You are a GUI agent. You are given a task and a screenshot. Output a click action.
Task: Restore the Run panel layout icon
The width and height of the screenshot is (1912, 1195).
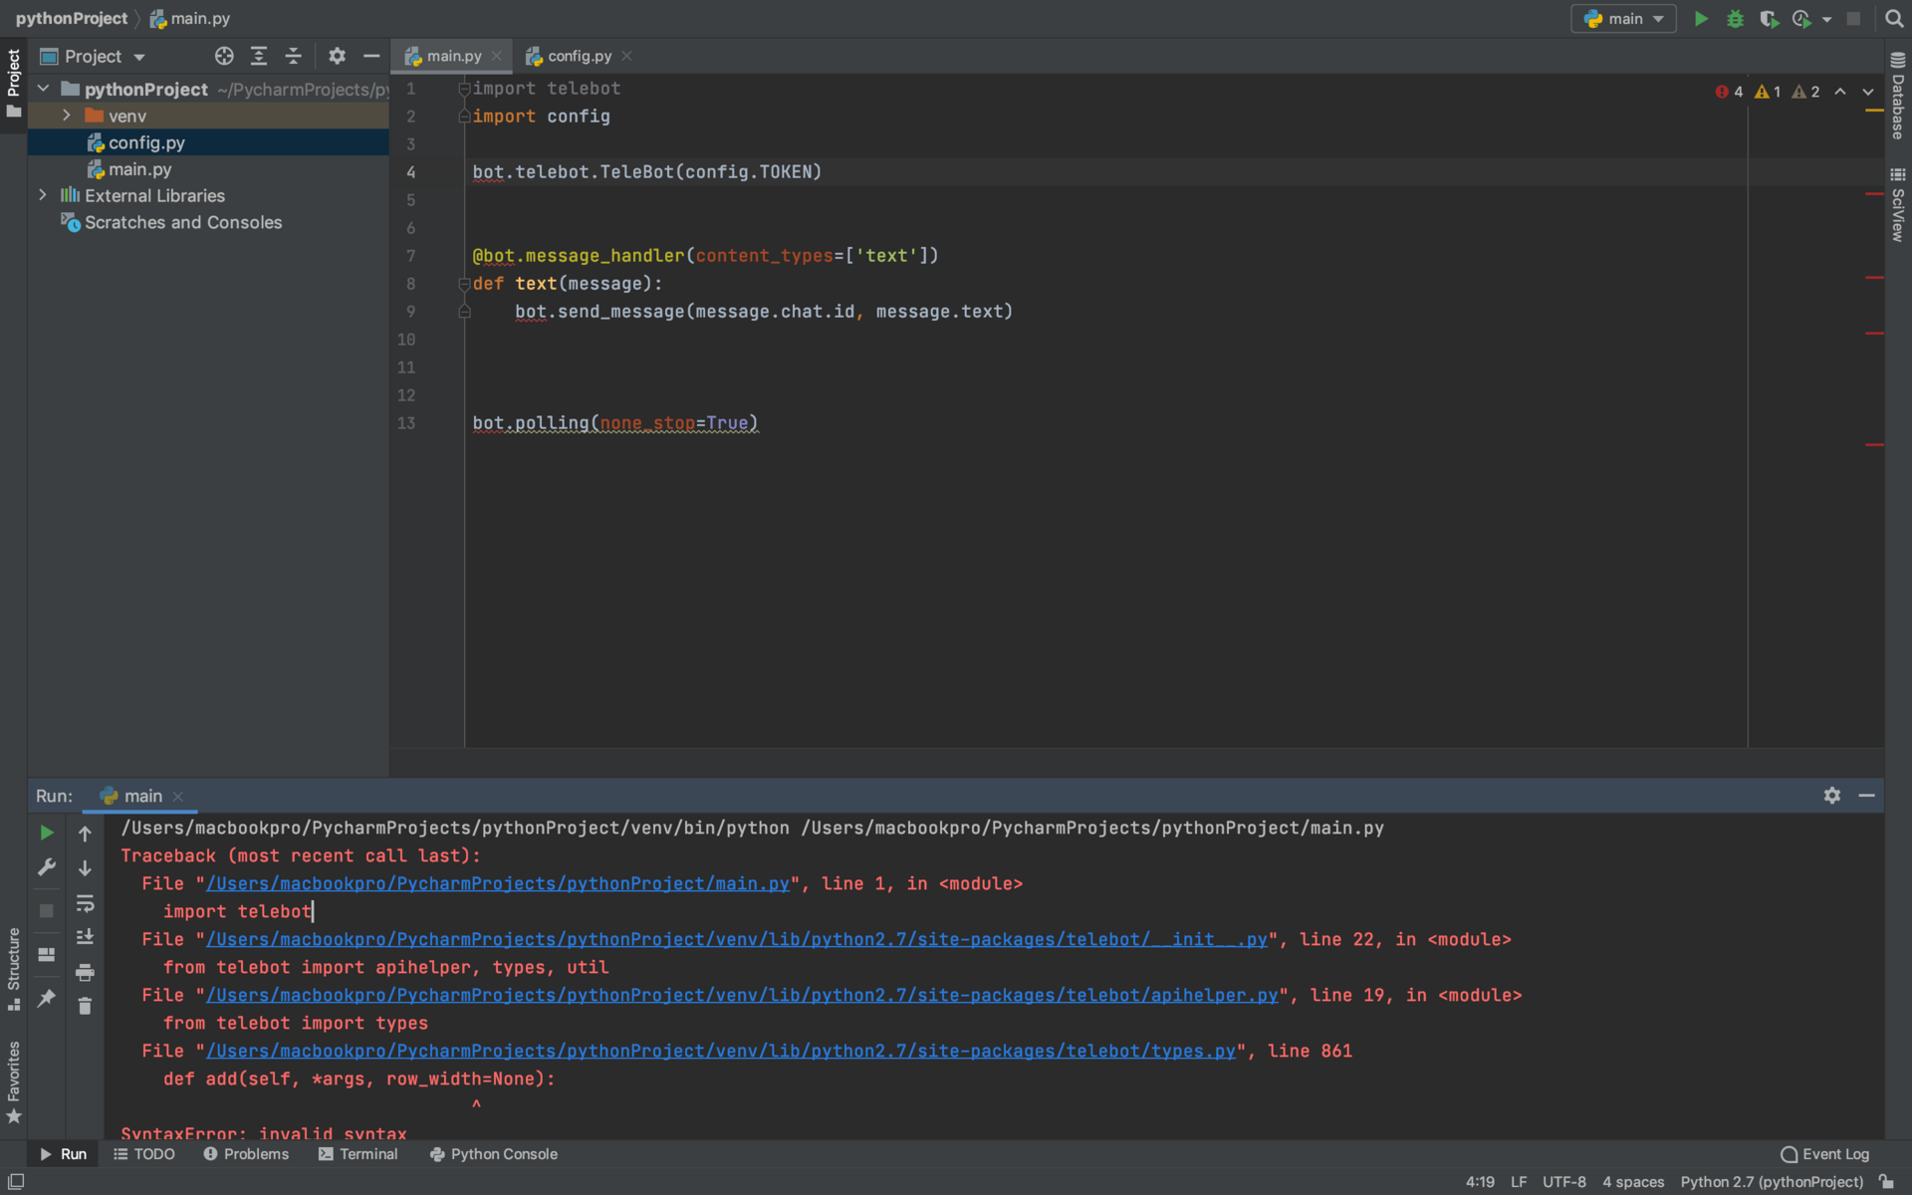coord(47,954)
